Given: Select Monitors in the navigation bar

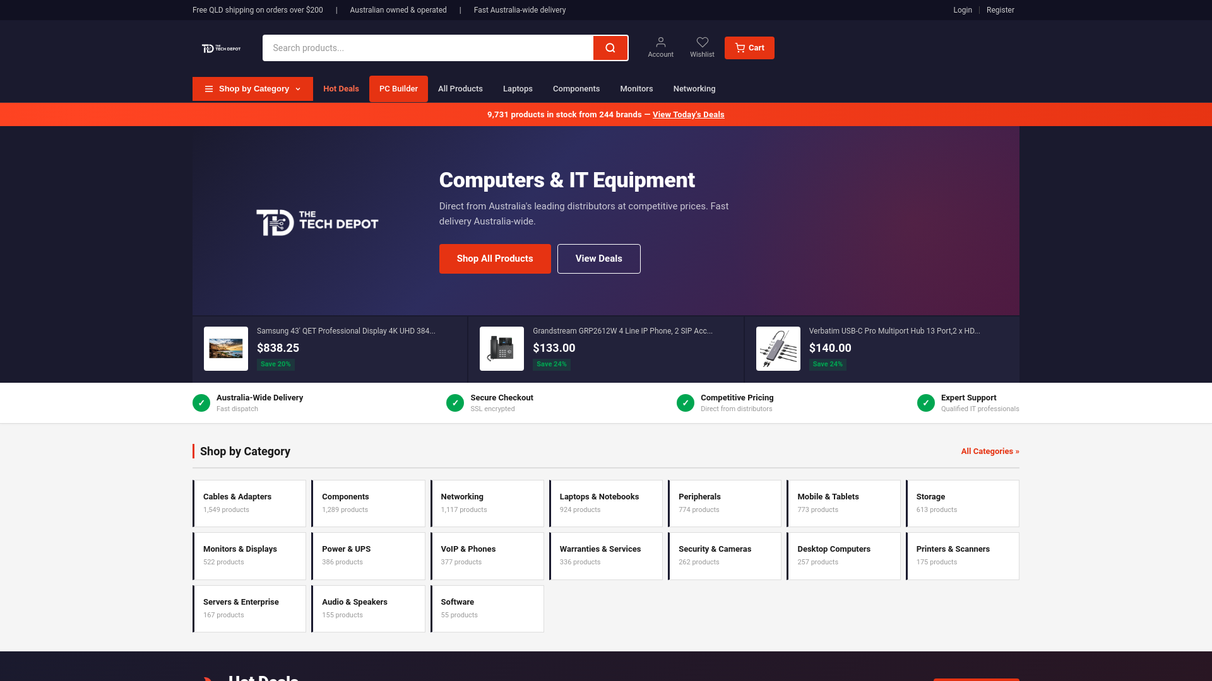Looking at the screenshot, I should (x=636, y=89).
